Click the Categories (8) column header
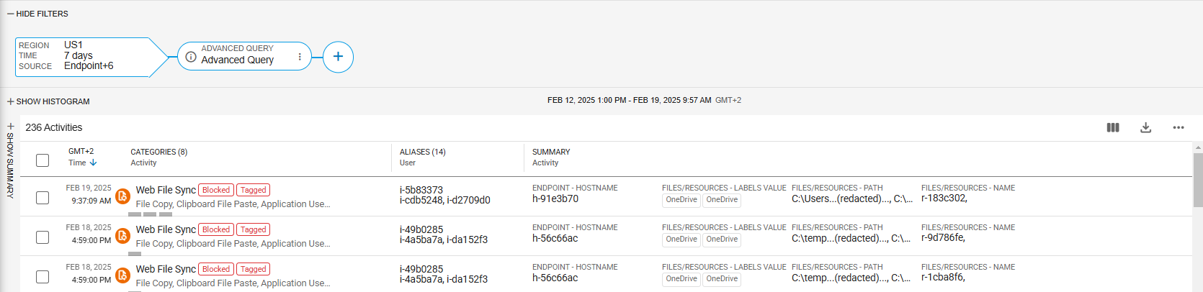The width and height of the screenshot is (1203, 292). click(158, 152)
